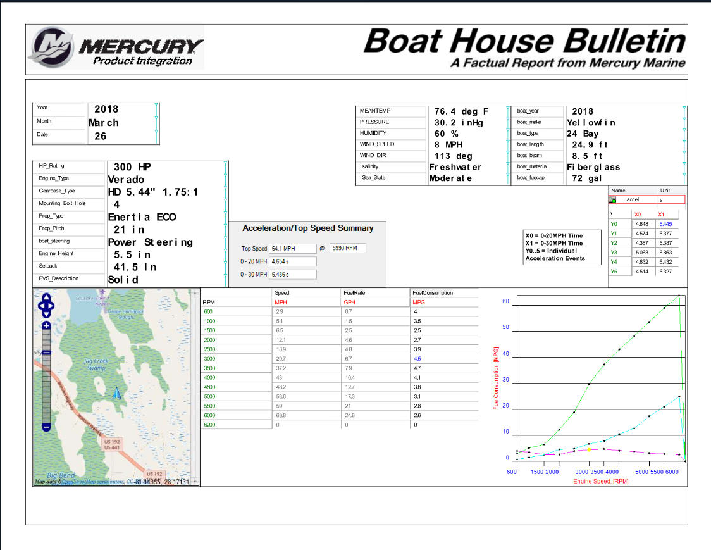Click the accel channel icon in Name column
This screenshot has width=711, height=550.
click(x=612, y=199)
